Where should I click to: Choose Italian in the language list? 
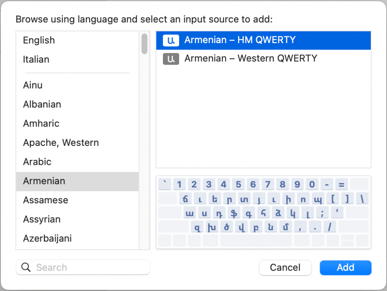[x=77, y=59]
